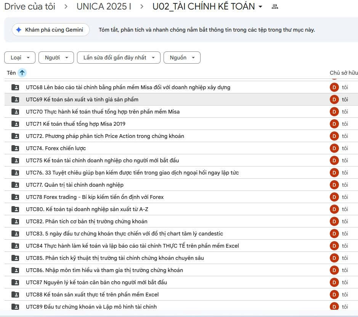This screenshot has width=358, height=317.
Task: Click folder icon of UTC78 row
Action: click(15, 197)
